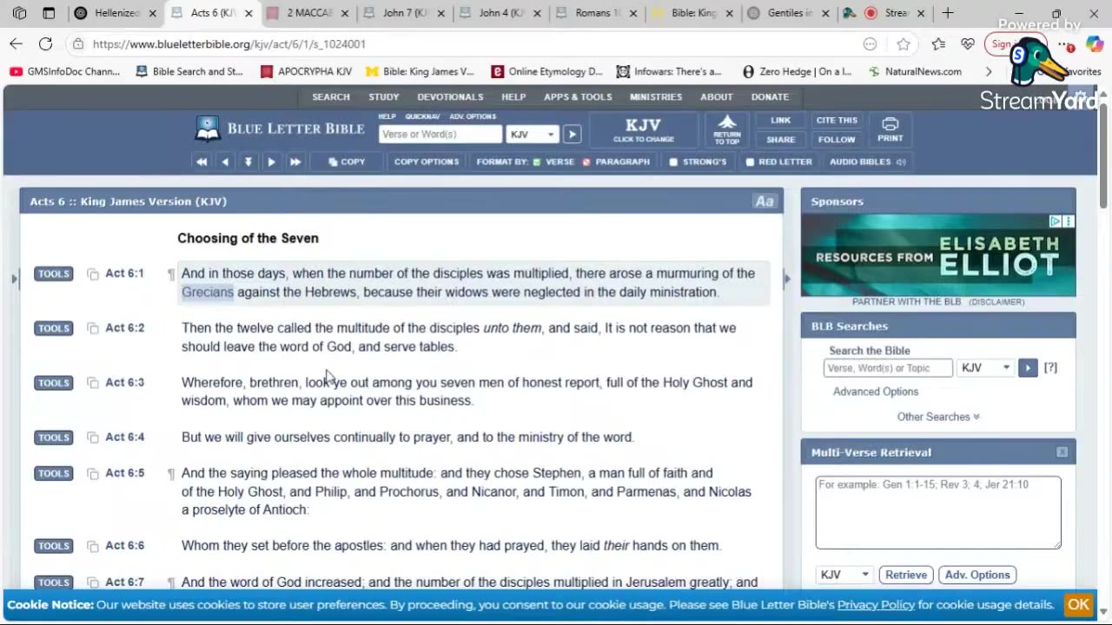Click the scroll-down arrow in the navigation bar
The width and height of the screenshot is (1112, 625).
[248, 161]
